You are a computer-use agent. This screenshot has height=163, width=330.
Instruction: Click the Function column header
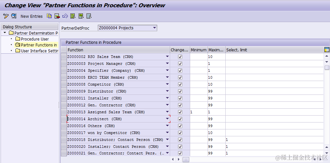(x=118, y=50)
